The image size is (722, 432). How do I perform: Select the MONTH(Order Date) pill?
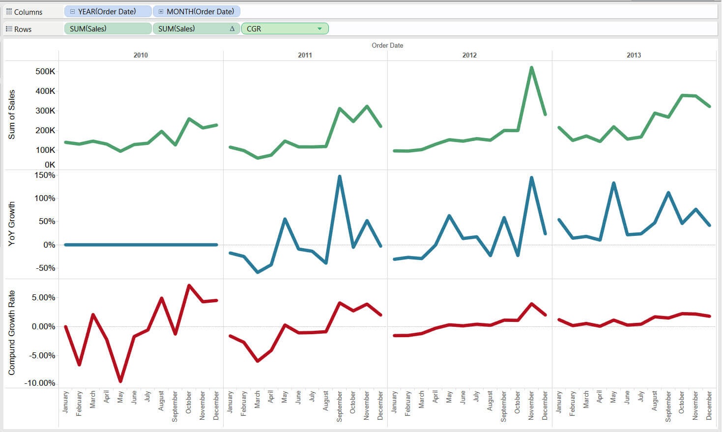click(197, 11)
